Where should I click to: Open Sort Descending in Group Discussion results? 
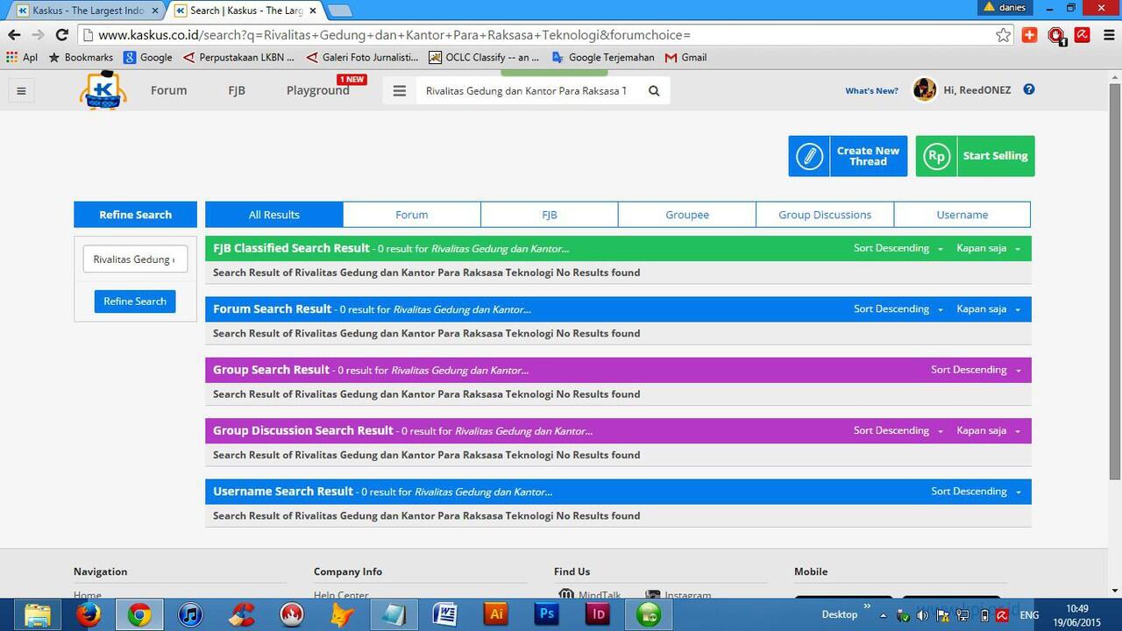pyautogui.click(x=898, y=430)
